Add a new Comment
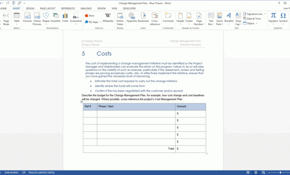This screenshot has height=175, width=290. [168, 17]
